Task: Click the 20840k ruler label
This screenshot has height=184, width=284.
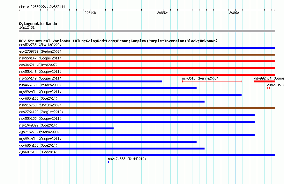Action: [x=90, y=13]
